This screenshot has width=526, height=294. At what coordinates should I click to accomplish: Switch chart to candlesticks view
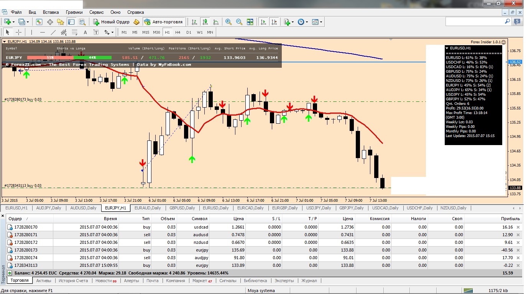click(205, 22)
